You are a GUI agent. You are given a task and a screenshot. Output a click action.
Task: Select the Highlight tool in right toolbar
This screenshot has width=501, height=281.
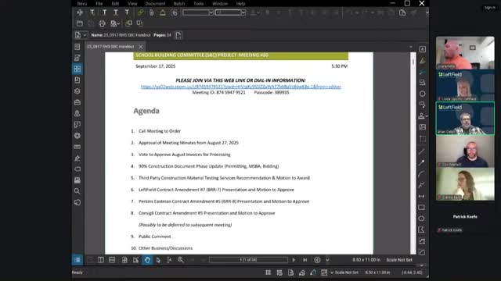pyautogui.click(x=423, y=61)
